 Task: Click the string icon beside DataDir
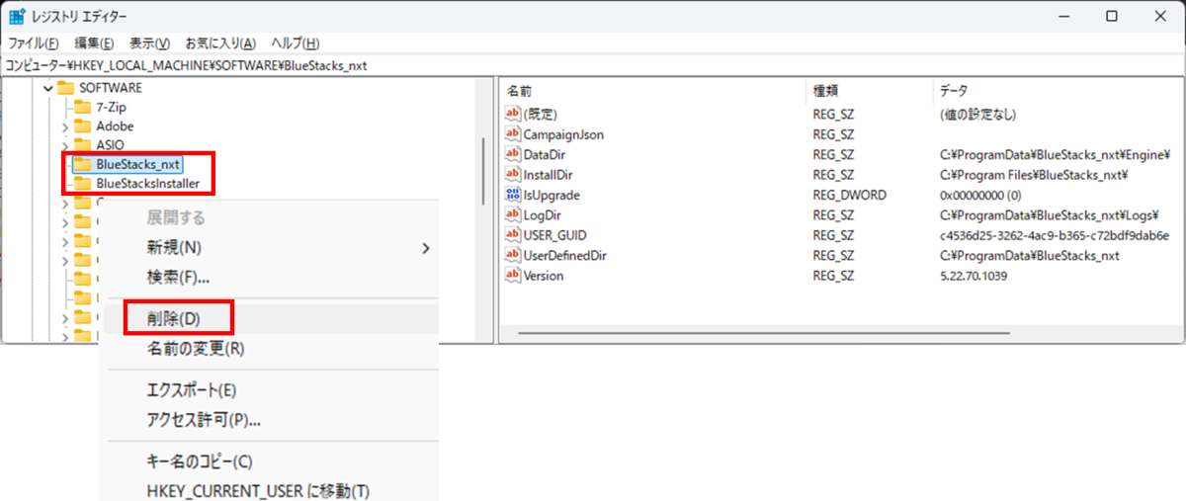pos(513,154)
